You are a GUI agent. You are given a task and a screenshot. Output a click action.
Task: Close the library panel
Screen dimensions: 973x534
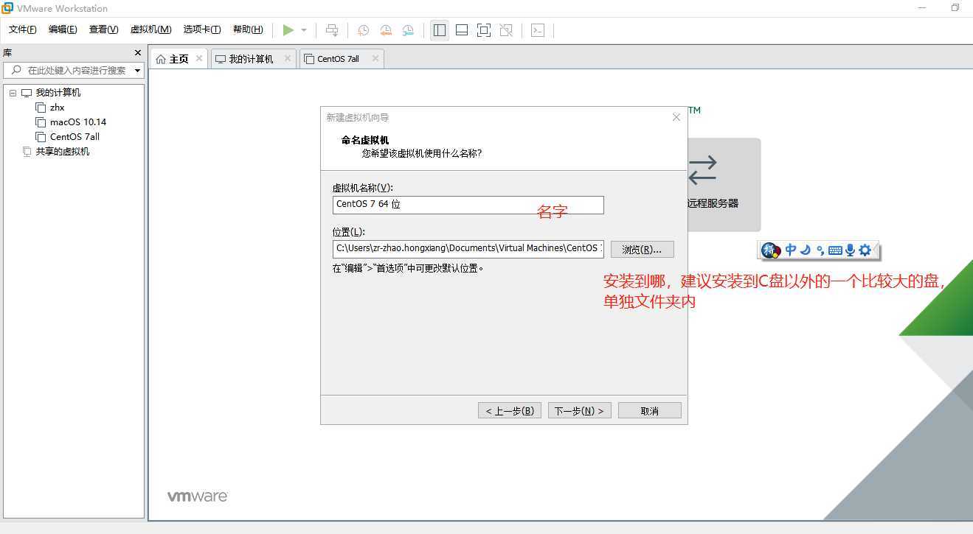(137, 52)
